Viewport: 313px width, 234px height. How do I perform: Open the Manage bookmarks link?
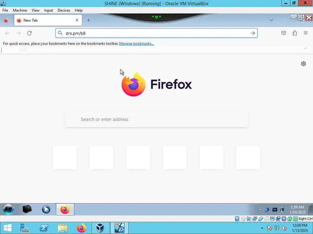tap(137, 43)
